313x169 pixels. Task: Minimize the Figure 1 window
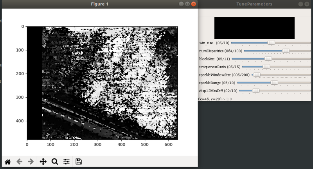(x=181, y=4)
